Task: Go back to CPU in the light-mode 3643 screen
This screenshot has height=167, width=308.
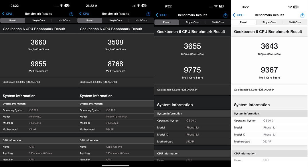Action: tap(238, 15)
